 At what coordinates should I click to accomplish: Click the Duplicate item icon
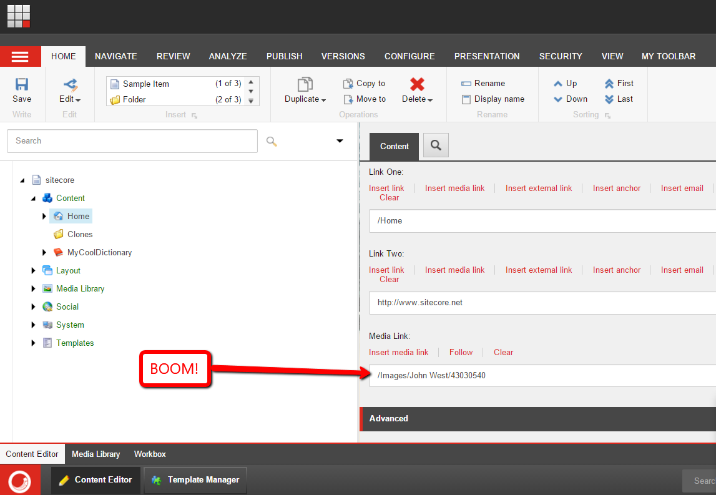(x=305, y=84)
